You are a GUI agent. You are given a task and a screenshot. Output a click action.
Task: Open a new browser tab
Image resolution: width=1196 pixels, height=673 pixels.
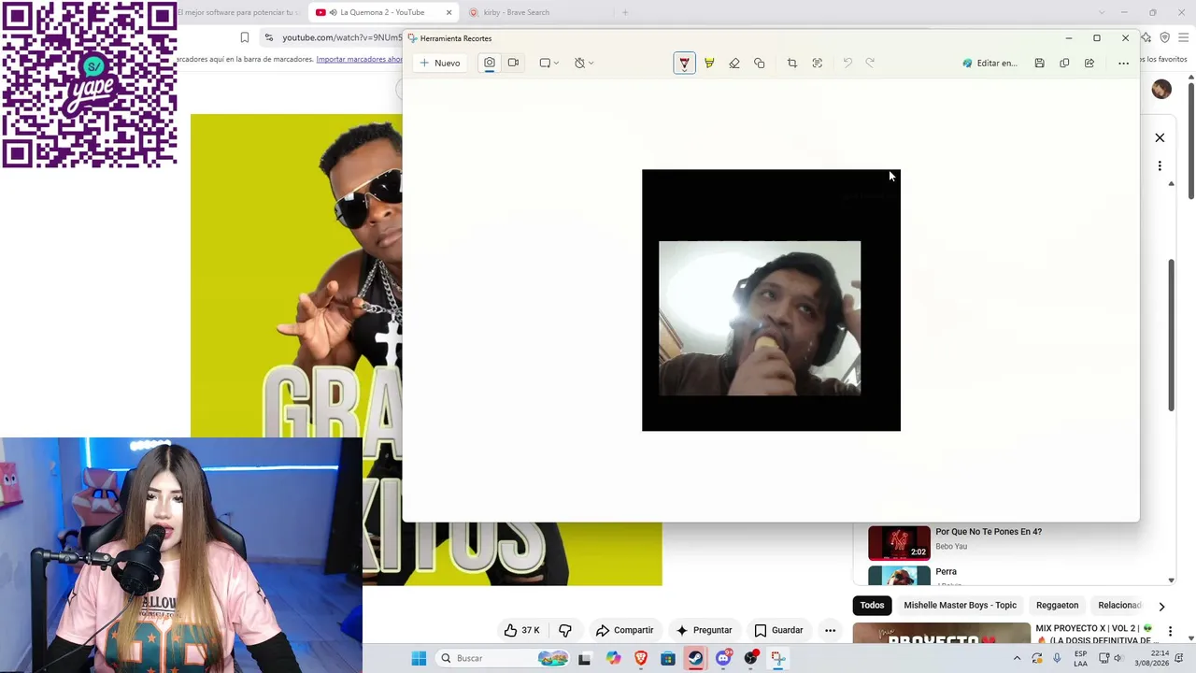click(x=625, y=12)
